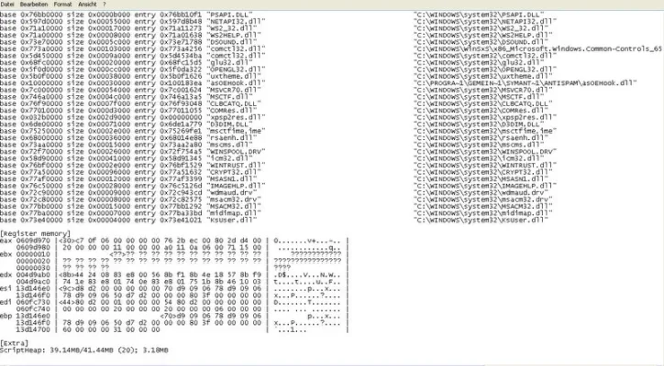664x366 pixels.
Task: Click the path C:\WINDOWS\system32\icm32.dll
Action: point(481,158)
